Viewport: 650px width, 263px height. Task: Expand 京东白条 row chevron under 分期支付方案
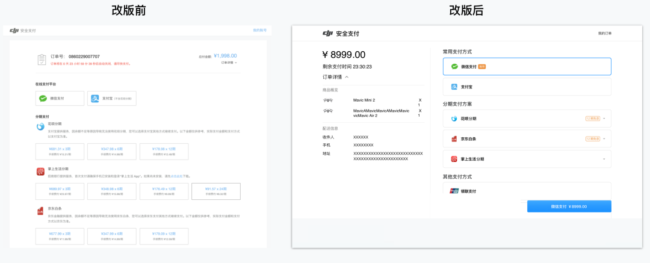pyautogui.click(x=604, y=138)
